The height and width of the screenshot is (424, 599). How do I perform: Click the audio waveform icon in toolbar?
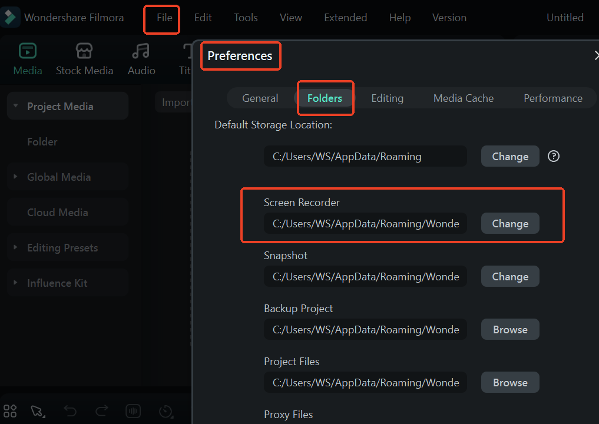pos(134,410)
